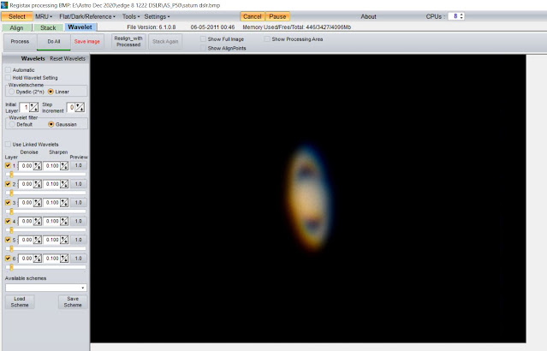Click the Layer 1 Sharpen stepper
The height and width of the screenshot is (351, 547).
(64, 166)
